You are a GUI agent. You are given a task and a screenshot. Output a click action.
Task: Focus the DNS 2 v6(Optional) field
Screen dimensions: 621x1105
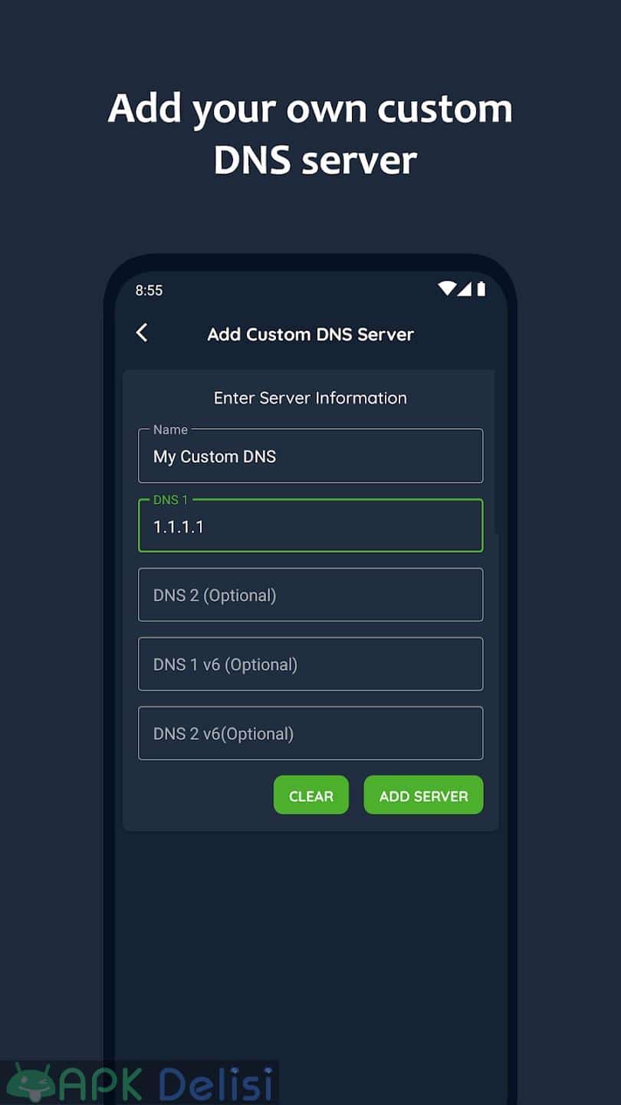point(310,733)
